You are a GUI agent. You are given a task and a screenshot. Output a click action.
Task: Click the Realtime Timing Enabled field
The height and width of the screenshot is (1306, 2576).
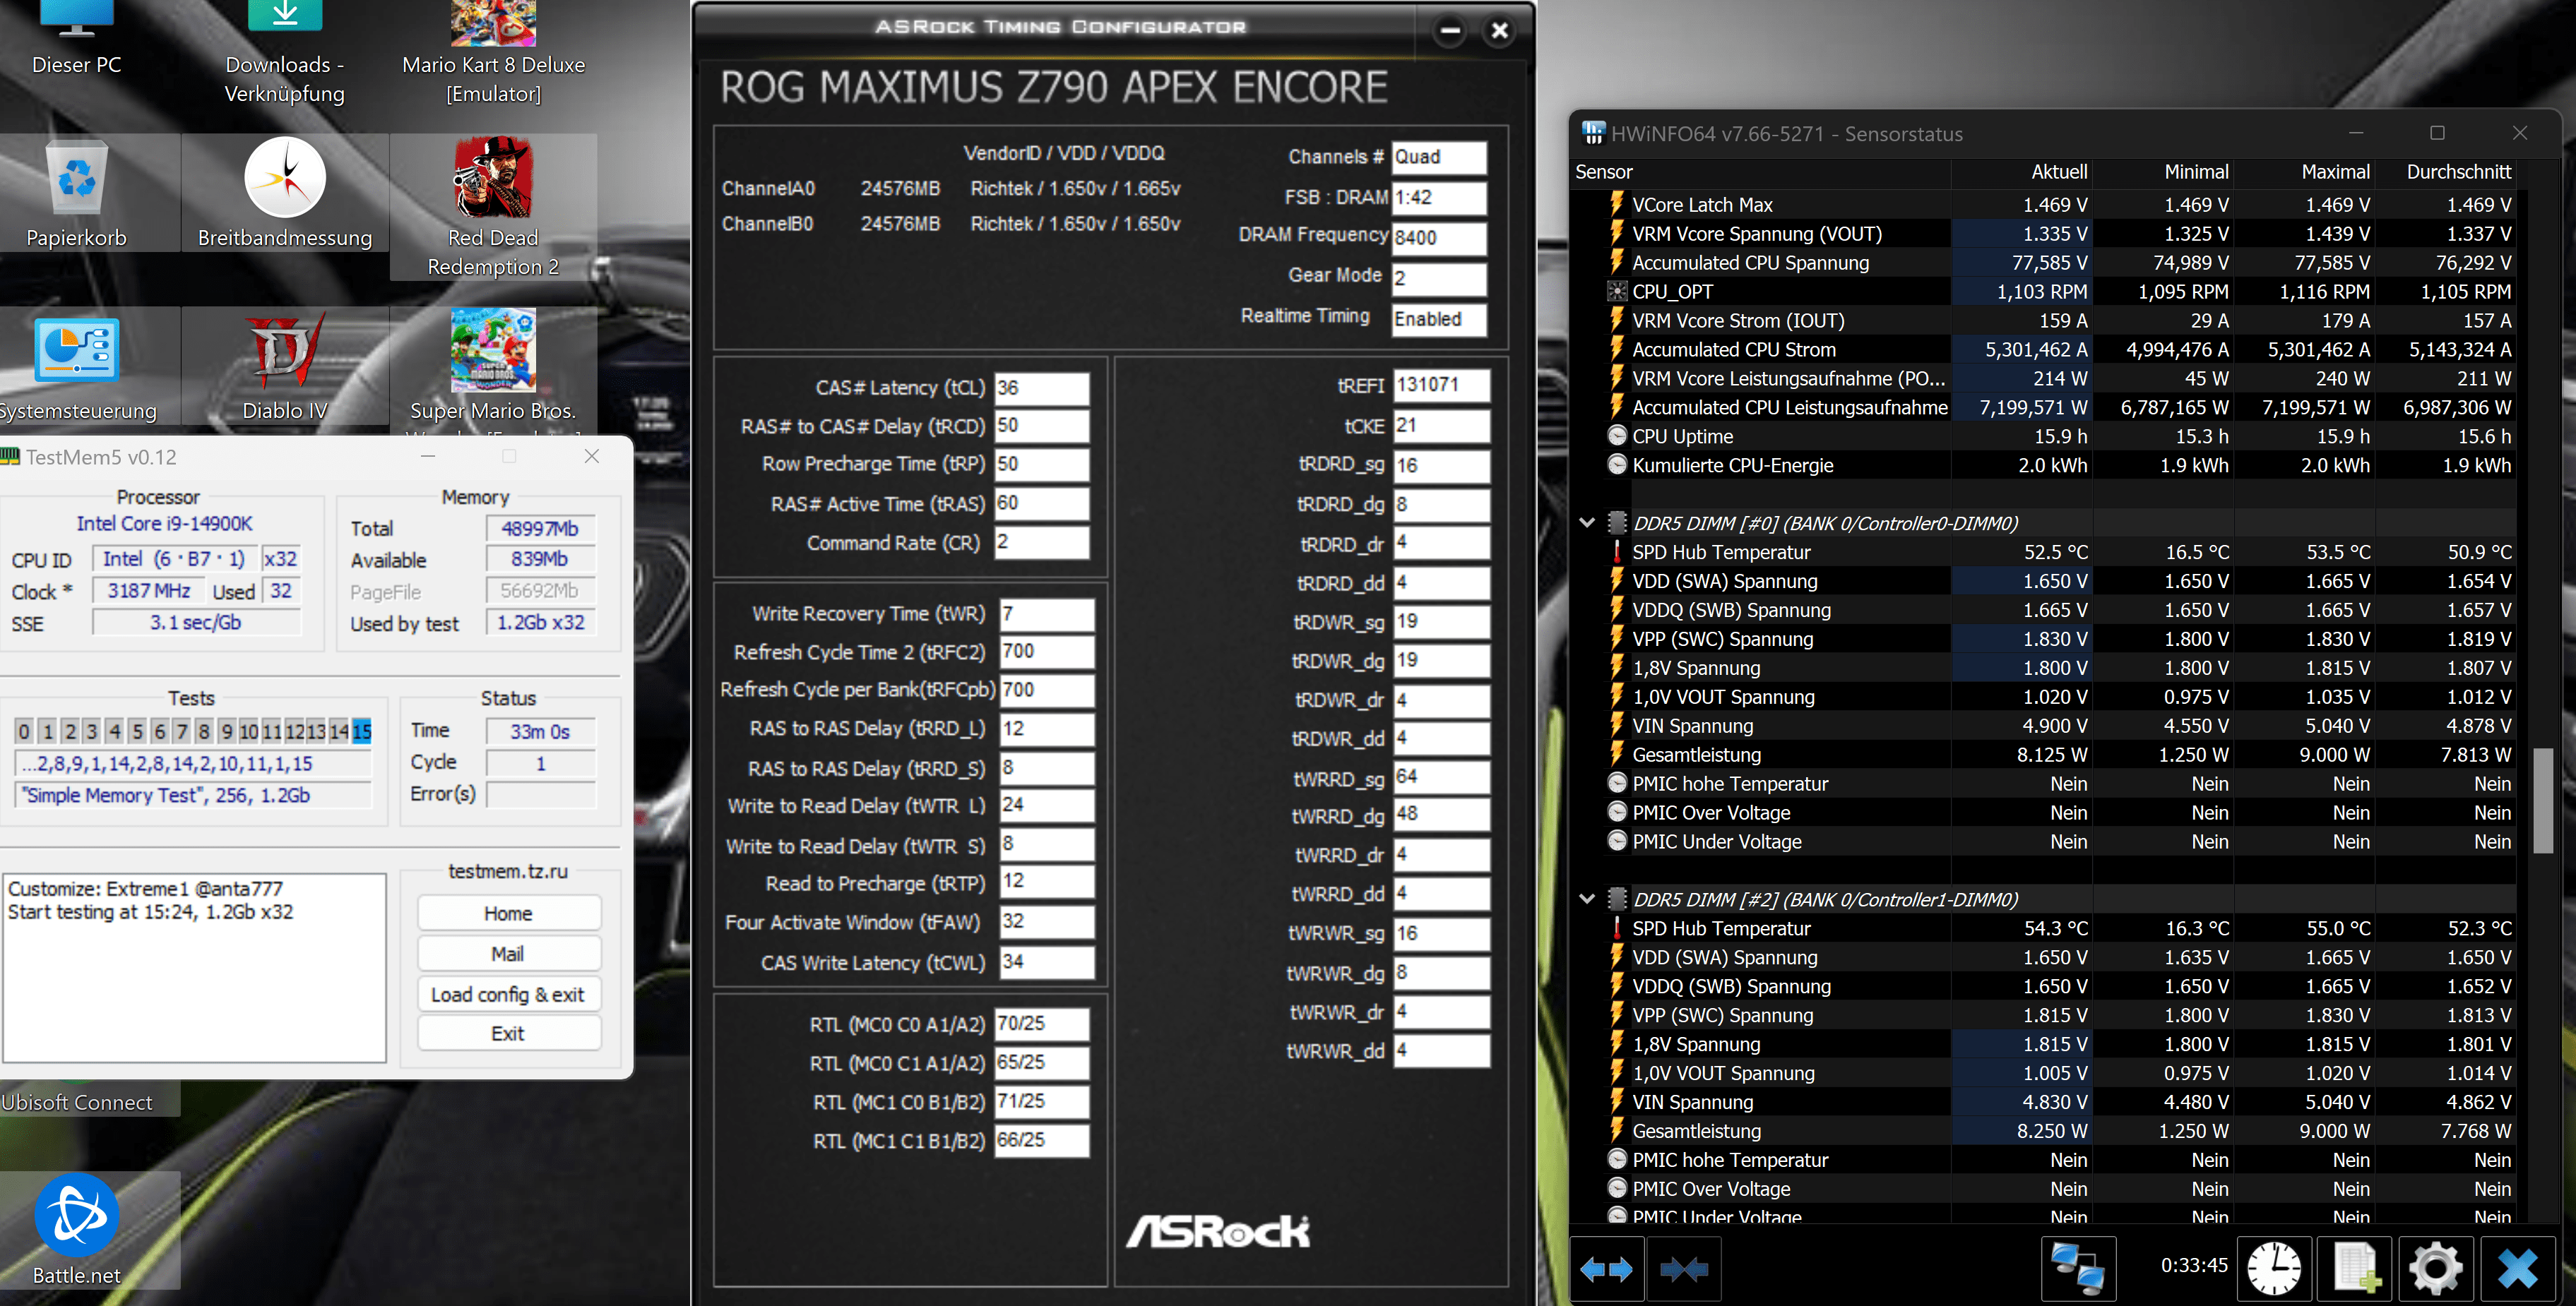pos(1439,319)
